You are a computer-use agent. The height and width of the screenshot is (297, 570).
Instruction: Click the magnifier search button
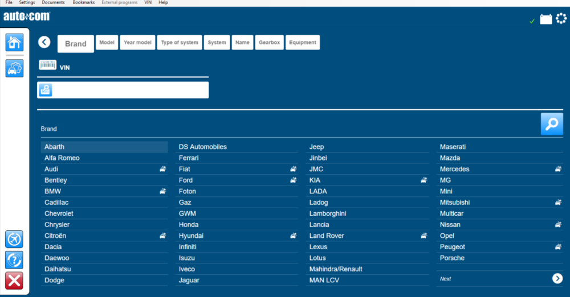[552, 124]
